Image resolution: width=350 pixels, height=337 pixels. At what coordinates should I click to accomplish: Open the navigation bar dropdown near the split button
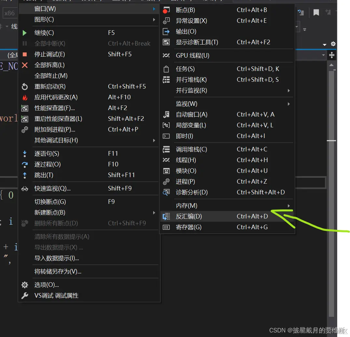tap(323, 55)
